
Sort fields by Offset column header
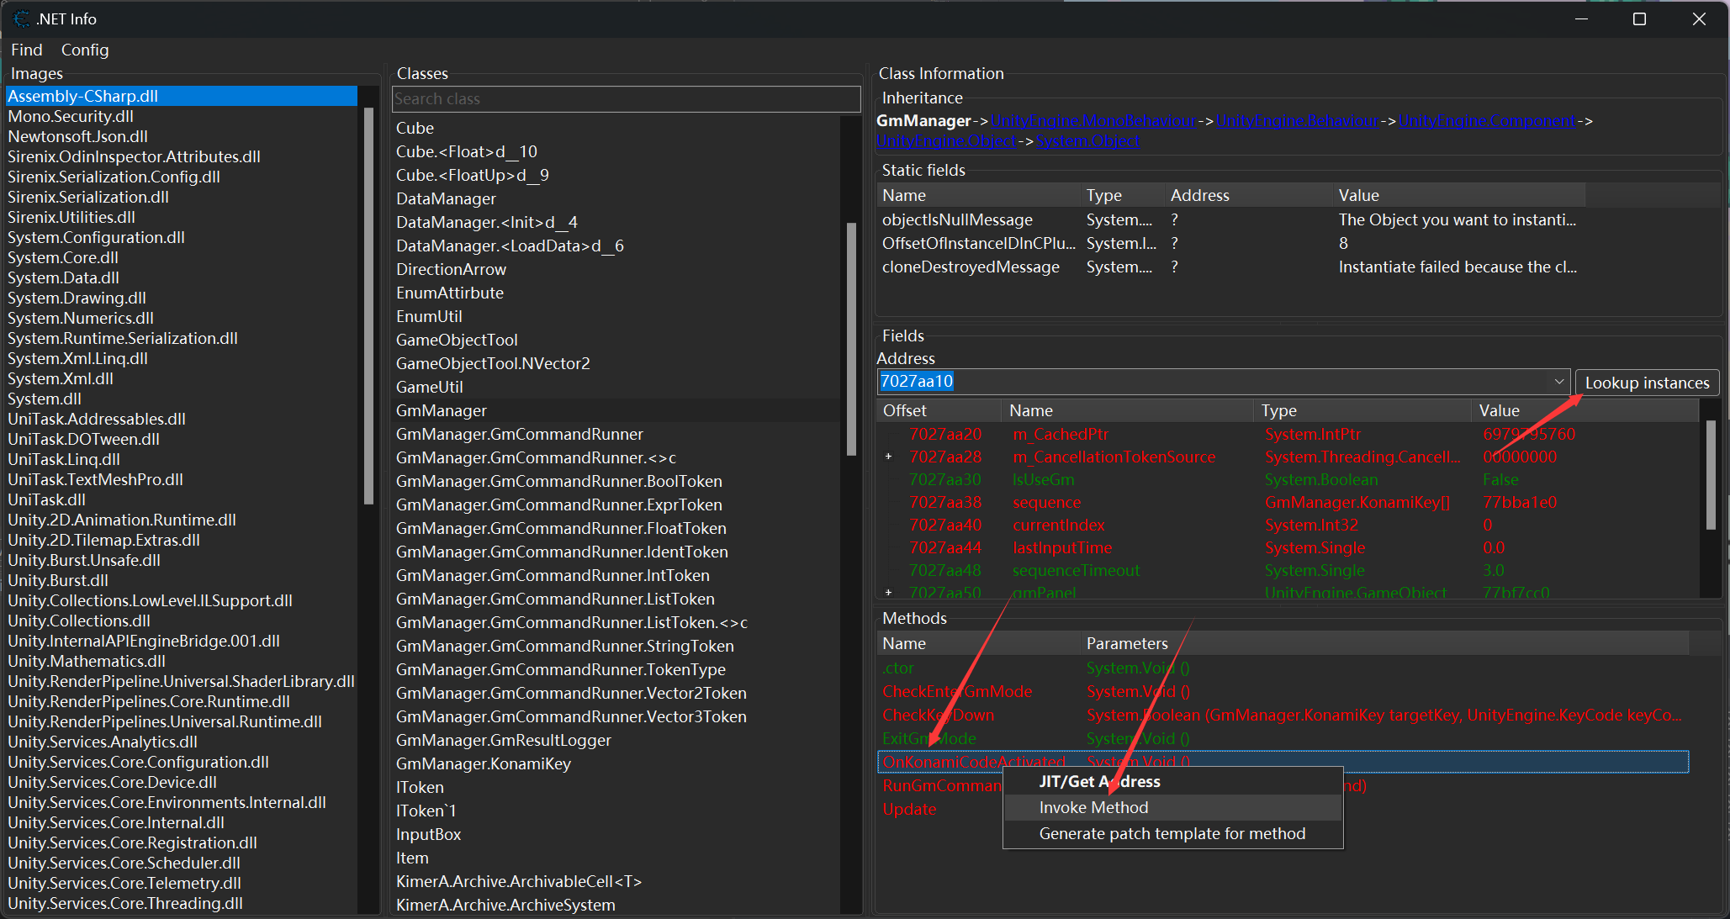[939, 410]
